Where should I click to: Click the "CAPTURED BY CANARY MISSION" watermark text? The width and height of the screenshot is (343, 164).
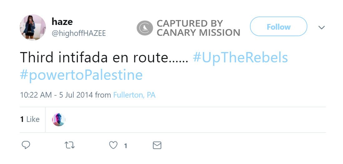[198, 28]
